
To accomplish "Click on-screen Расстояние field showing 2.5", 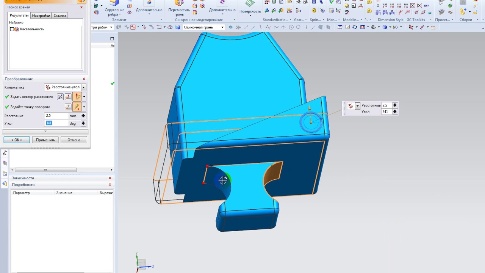I will pos(386,105).
